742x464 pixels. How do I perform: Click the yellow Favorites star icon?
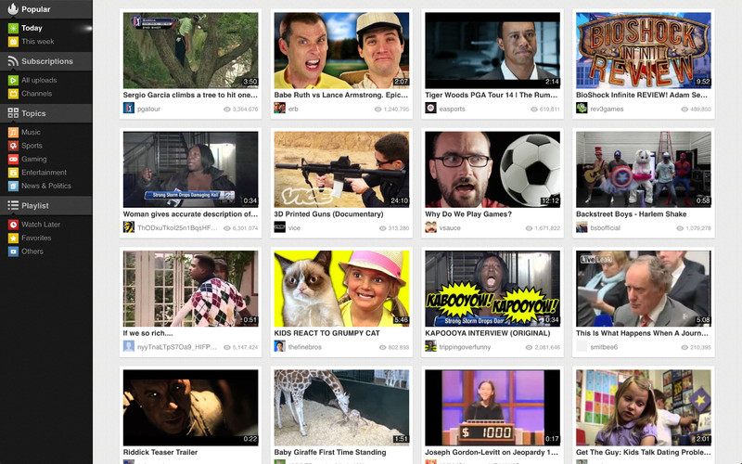point(13,238)
